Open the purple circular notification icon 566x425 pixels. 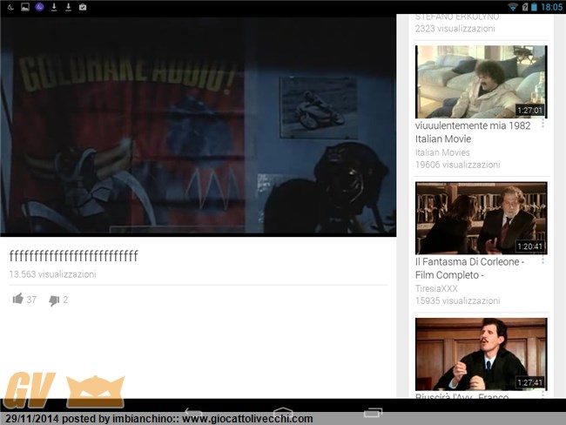coord(39,7)
